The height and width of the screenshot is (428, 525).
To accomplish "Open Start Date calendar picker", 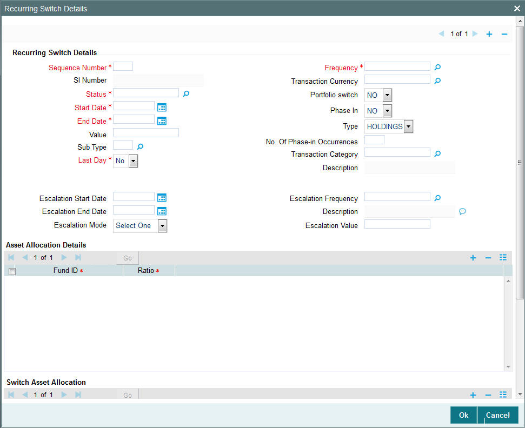I will (162, 108).
